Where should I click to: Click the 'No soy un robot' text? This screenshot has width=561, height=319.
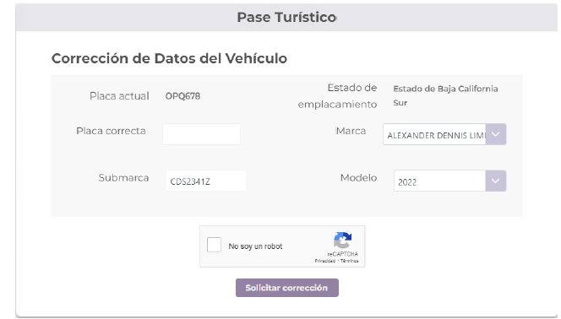(x=255, y=246)
